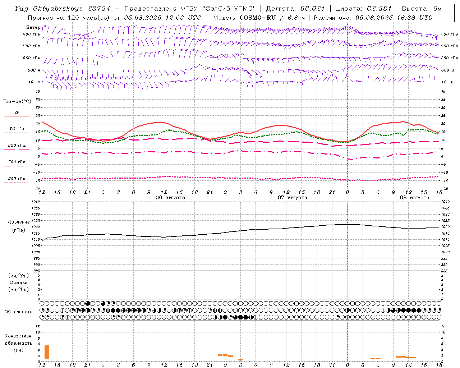Viewport: 460px width, 368px height.
Task: Click the (км) unit label of convective cloudiness
Action: pos(19,350)
